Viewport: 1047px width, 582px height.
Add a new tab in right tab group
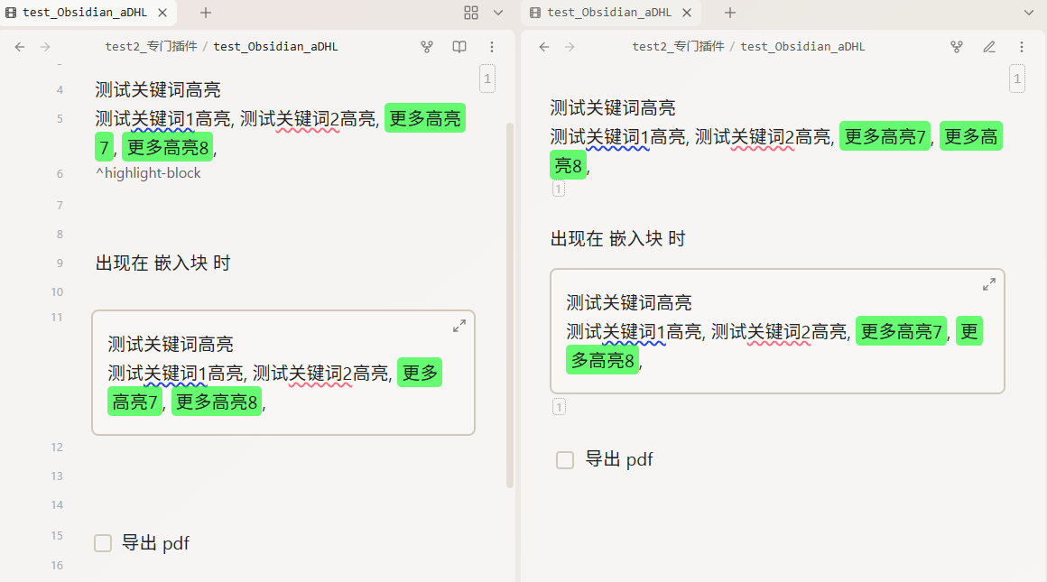tap(730, 13)
